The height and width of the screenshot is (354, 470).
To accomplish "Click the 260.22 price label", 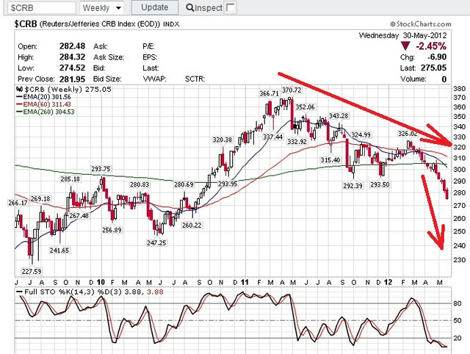I will coord(192,225).
